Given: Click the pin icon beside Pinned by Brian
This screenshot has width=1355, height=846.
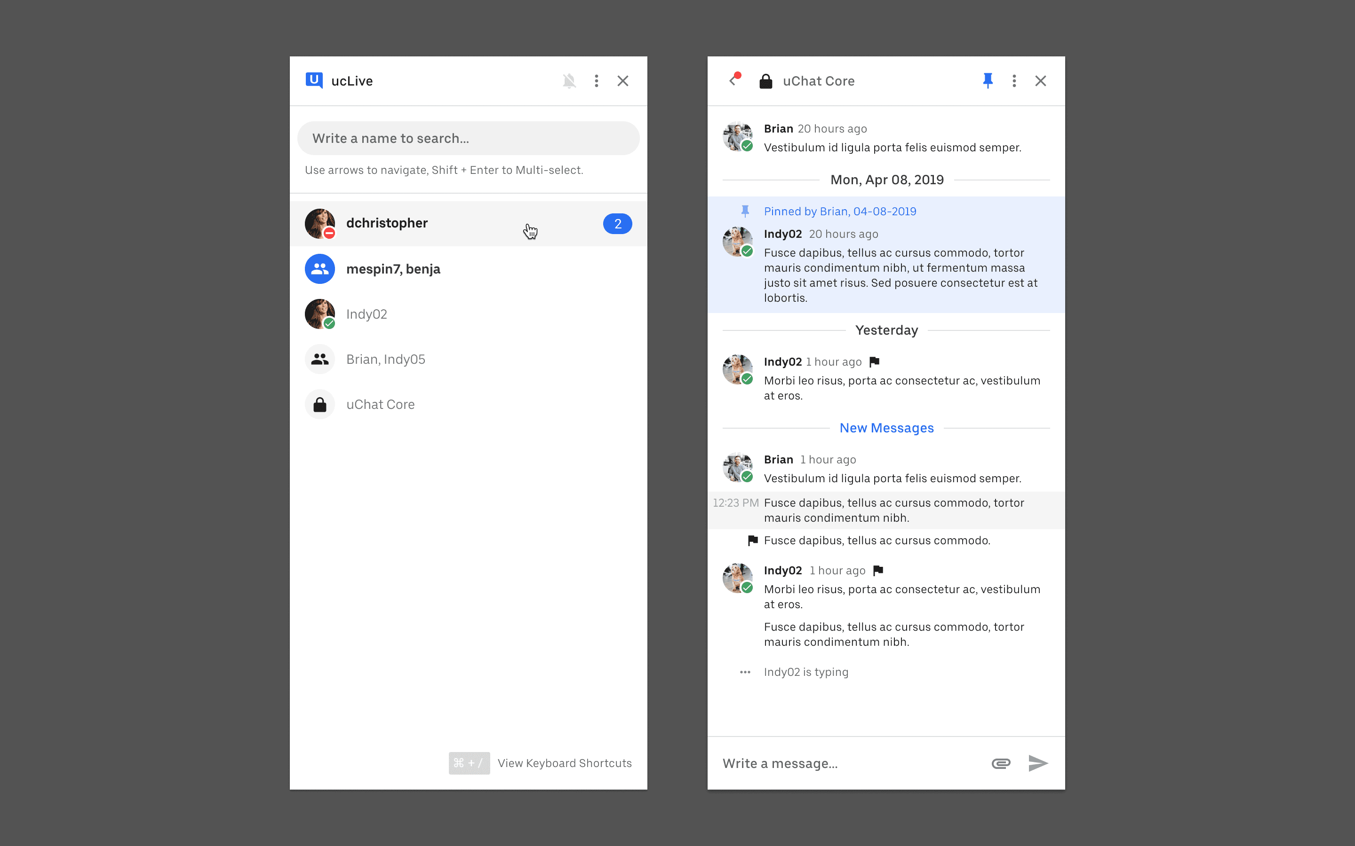Looking at the screenshot, I should click(745, 211).
